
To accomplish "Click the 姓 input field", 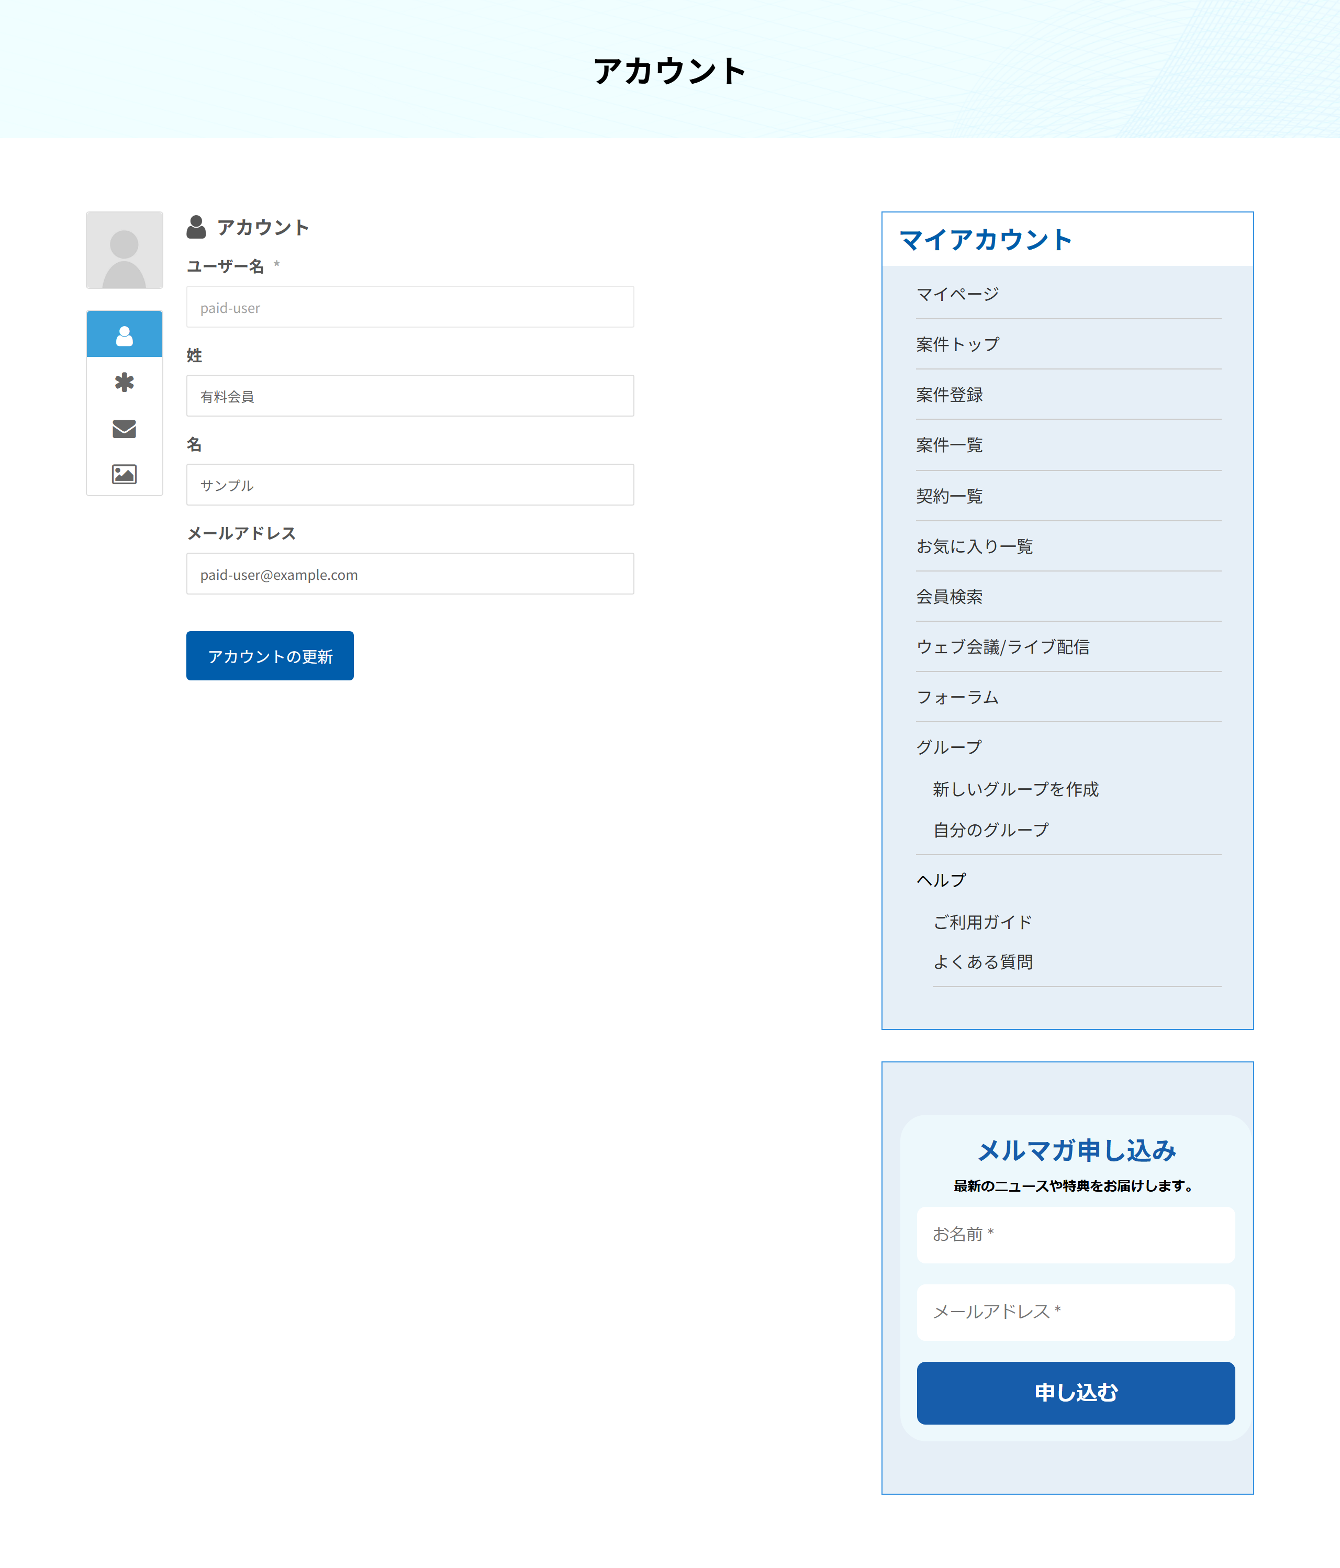I will click(409, 396).
